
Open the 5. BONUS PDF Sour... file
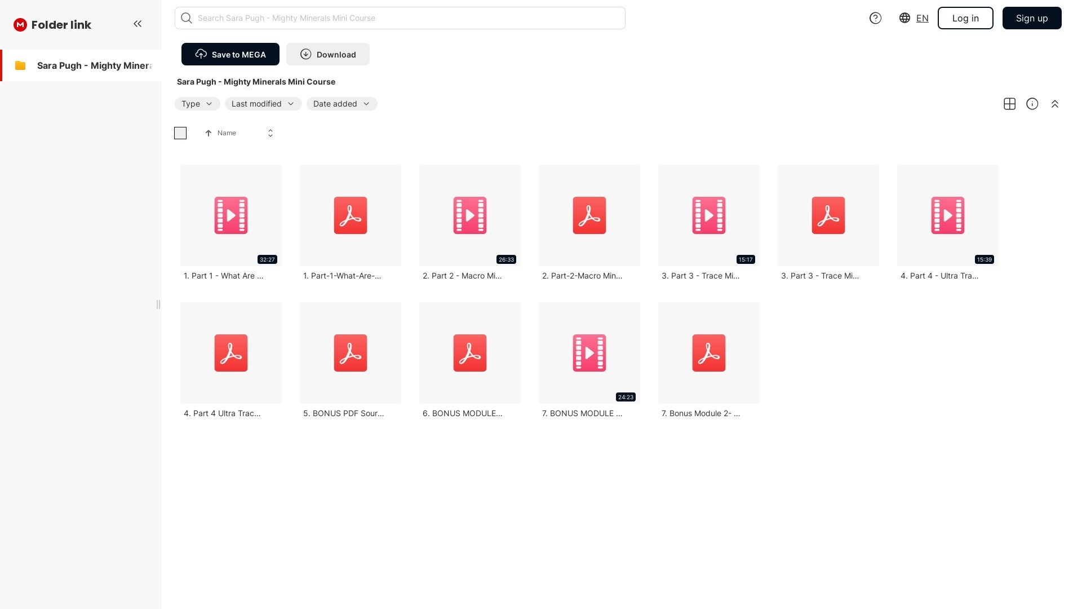coord(350,353)
